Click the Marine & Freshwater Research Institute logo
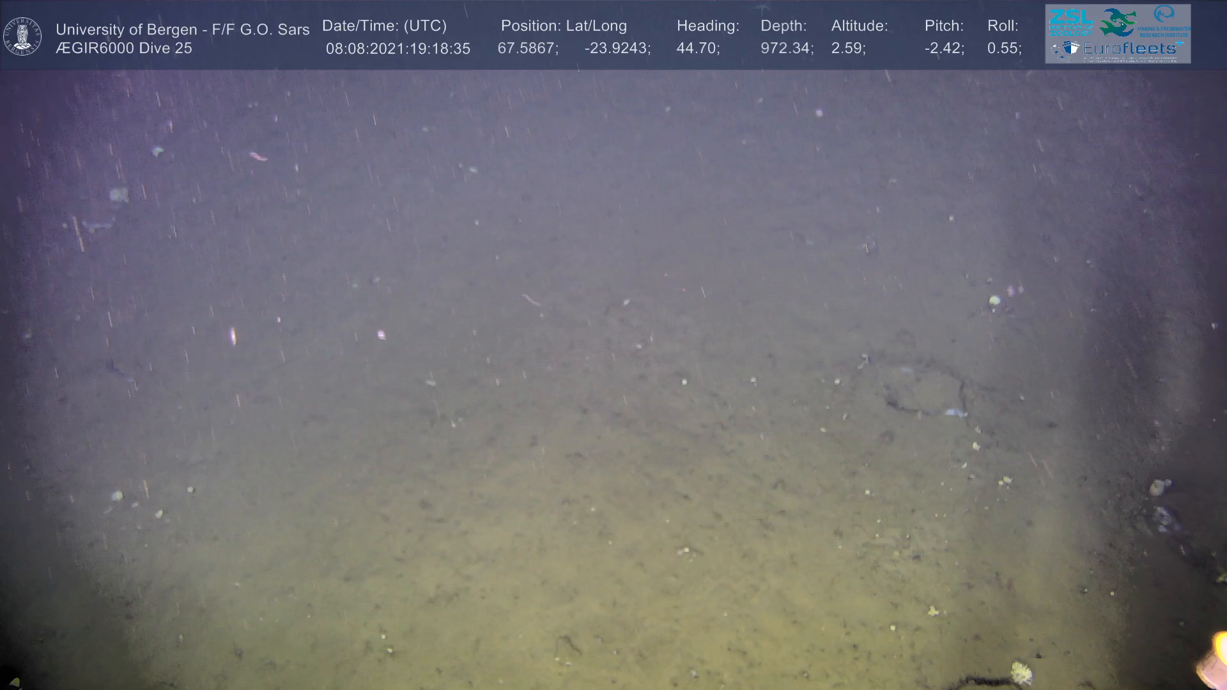The height and width of the screenshot is (690, 1227). click(1165, 20)
